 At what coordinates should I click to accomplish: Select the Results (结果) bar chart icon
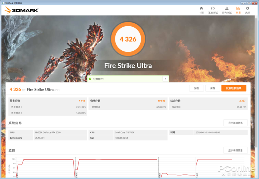pos(238,10)
